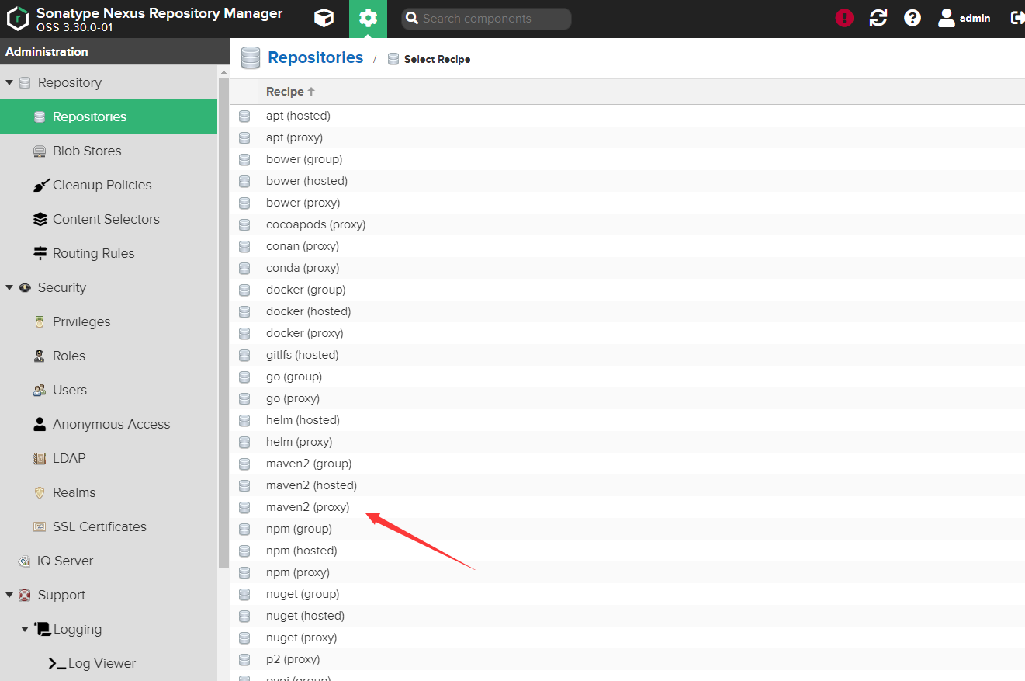Select the bower (group) recipe
This screenshot has width=1025, height=681.
[628, 159]
